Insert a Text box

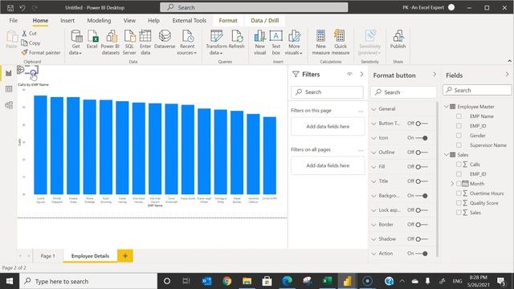pyautogui.click(x=276, y=43)
